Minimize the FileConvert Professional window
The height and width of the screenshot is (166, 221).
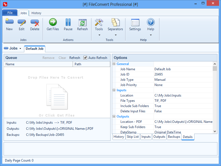(x=196, y=3)
